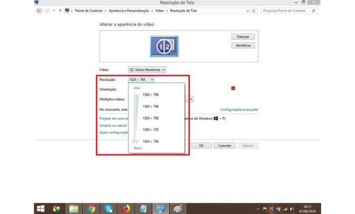Click the search magnifier icon

coord(313,11)
